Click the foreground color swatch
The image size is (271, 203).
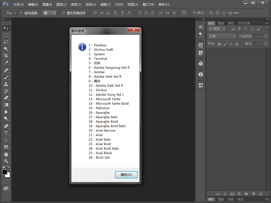[5, 172]
